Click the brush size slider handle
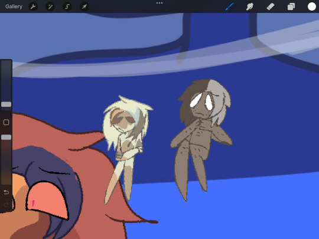The height and width of the screenshot is (239, 319). [6, 104]
